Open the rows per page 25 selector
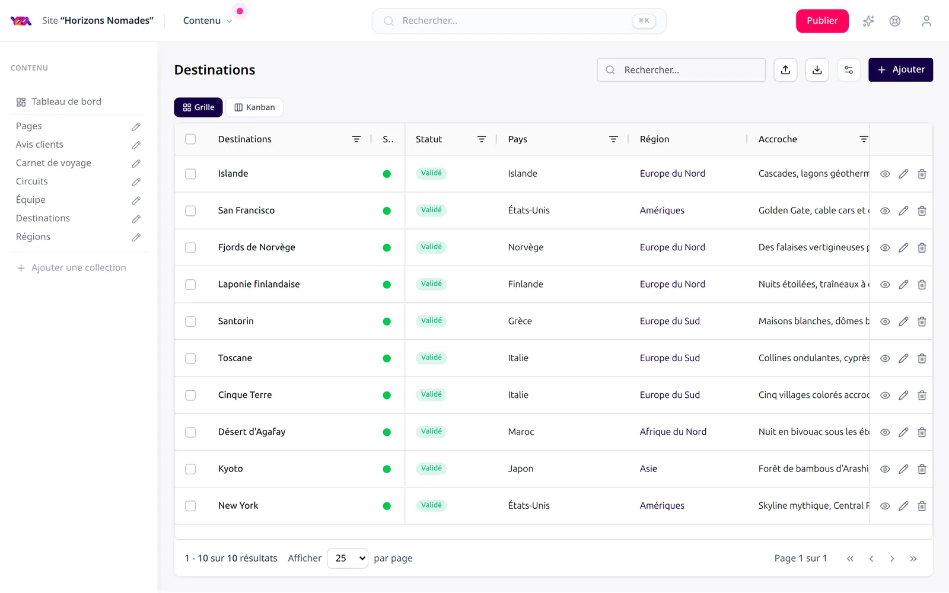 pos(348,558)
